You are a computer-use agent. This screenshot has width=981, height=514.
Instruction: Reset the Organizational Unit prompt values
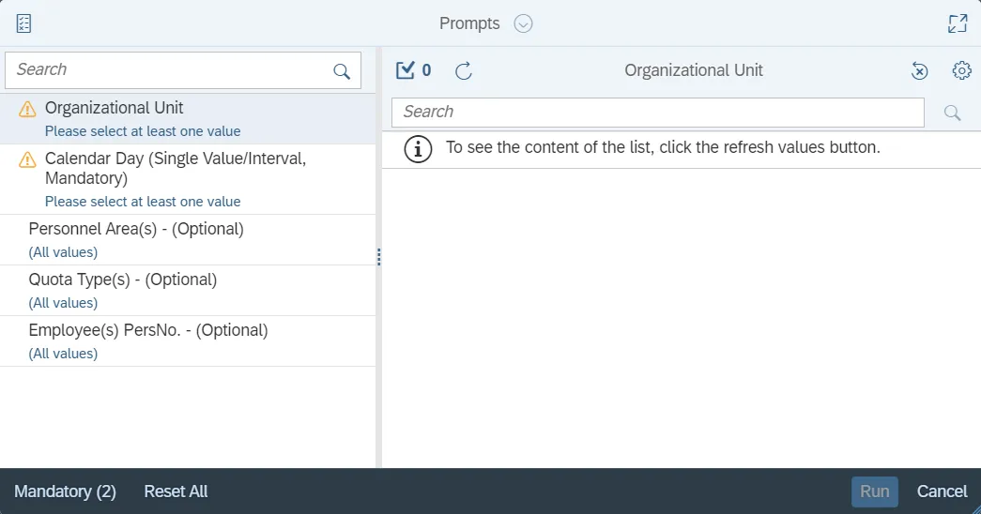(920, 70)
